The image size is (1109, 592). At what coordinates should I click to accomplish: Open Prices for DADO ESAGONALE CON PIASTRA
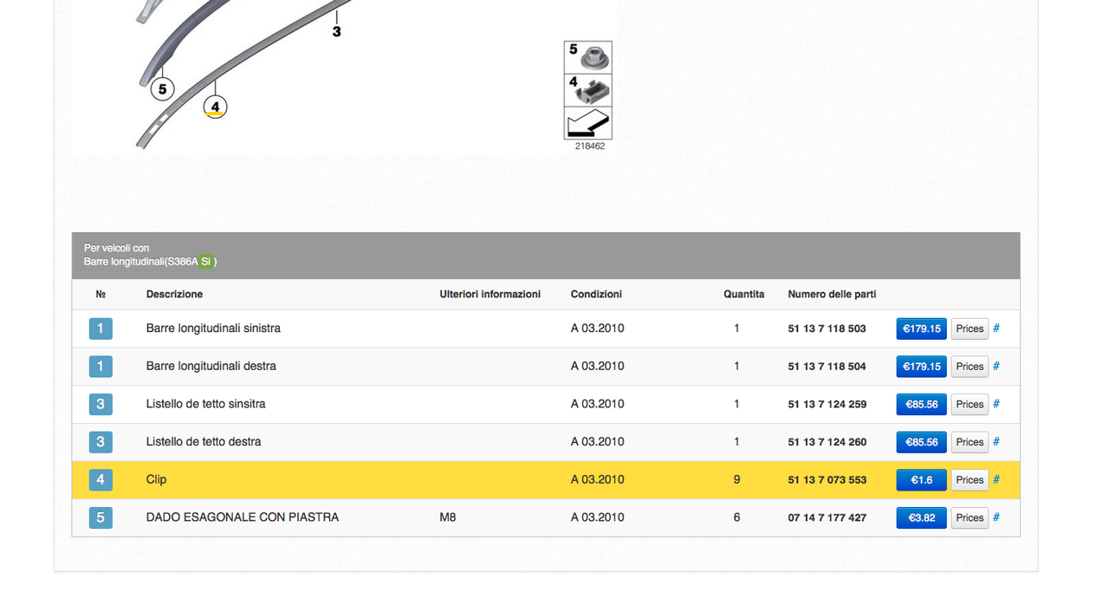(970, 517)
